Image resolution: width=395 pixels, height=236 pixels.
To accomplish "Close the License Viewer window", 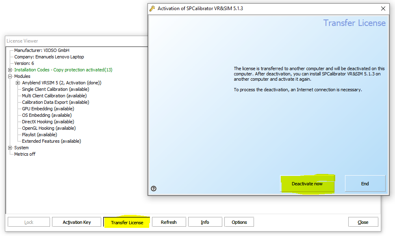I will click(x=363, y=222).
